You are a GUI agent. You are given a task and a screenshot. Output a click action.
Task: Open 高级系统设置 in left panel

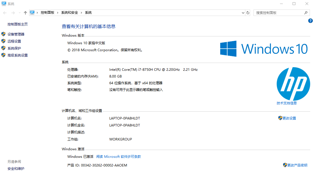pos(18,55)
